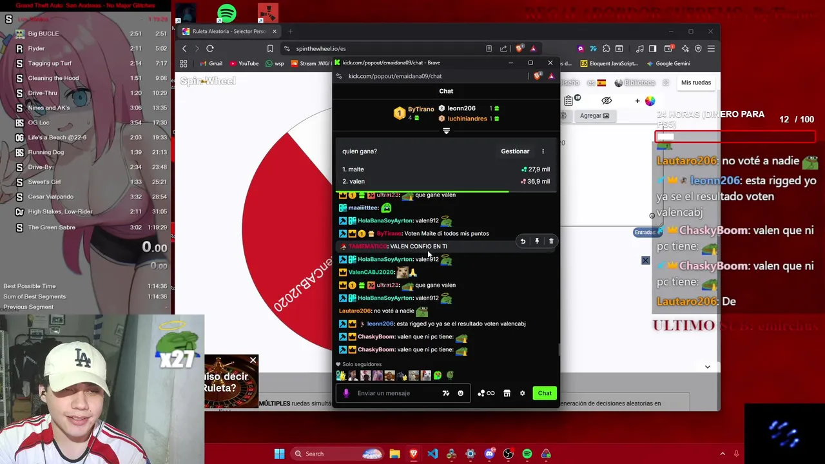
Task: Open Windows Start menu
Action: point(279,454)
